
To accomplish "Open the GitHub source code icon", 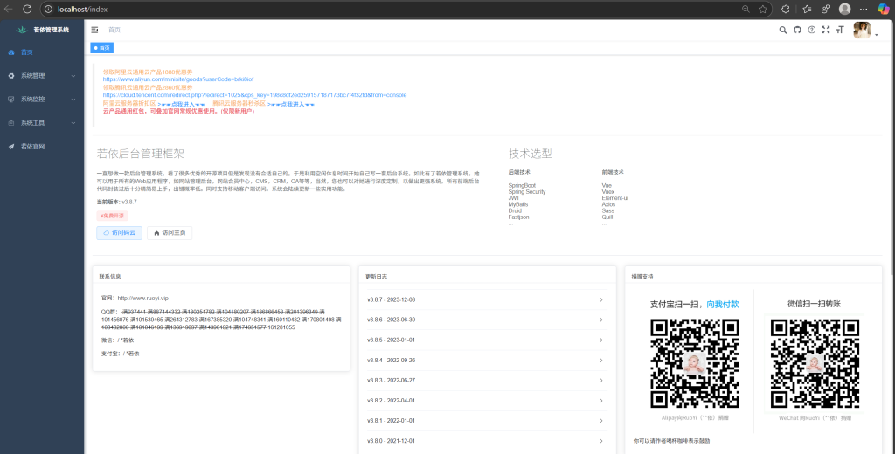I will [x=796, y=30].
